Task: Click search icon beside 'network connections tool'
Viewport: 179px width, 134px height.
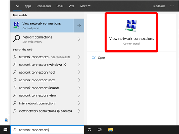Action: point(15,72)
